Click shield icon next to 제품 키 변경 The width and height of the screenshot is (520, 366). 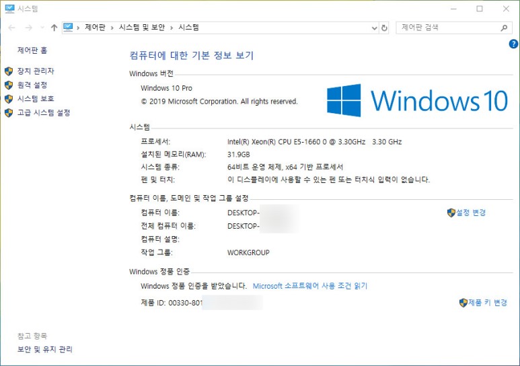[x=463, y=303]
